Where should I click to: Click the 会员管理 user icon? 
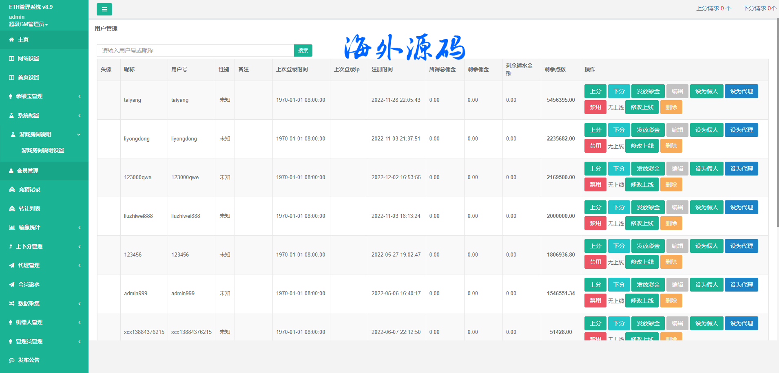click(11, 171)
